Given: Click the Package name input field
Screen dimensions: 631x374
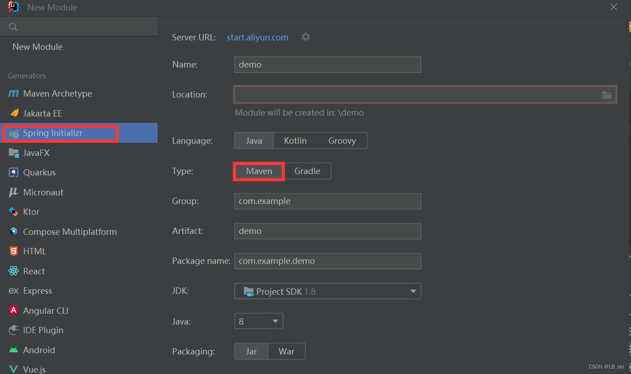Looking at the screenshot, I should pyautogui.click(x=328, y=261).
